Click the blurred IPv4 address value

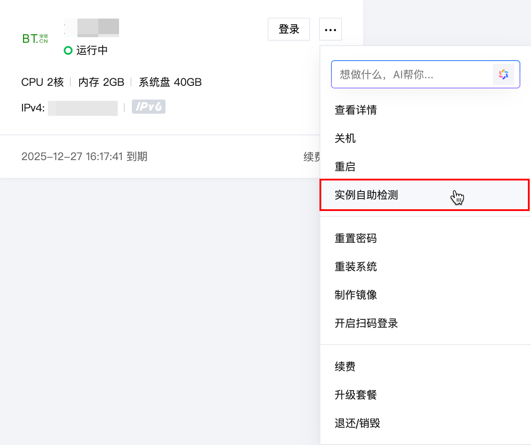(83, 108)
